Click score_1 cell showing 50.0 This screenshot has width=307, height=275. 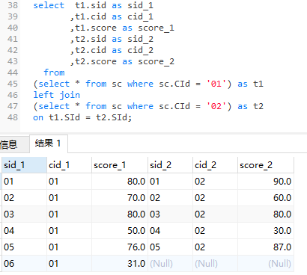[120, 231]
